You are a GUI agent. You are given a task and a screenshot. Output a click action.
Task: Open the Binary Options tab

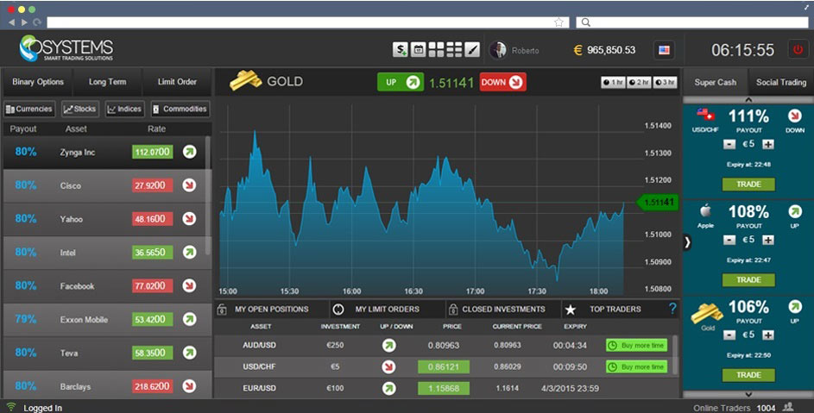tap(38, 81)
